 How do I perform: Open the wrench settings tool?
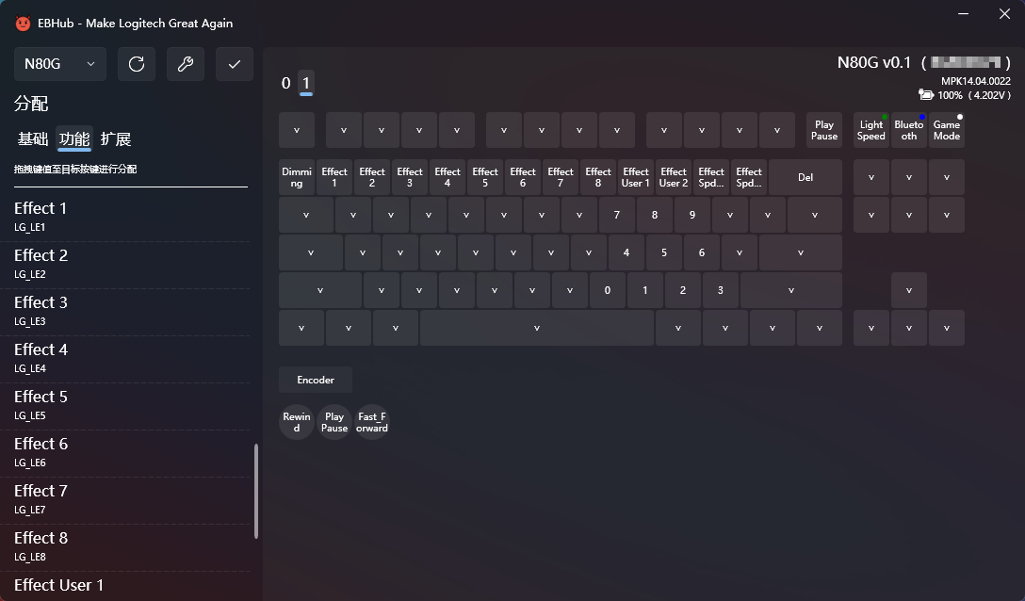(x=186, y=64)
